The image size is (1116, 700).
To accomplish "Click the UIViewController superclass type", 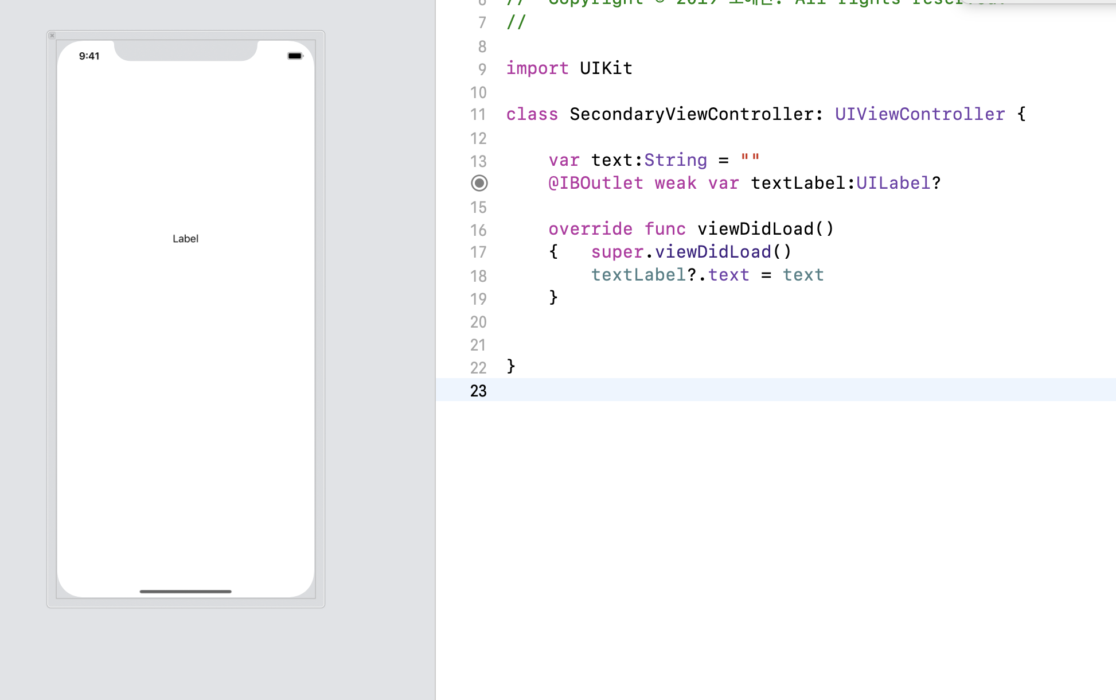I will pyautogui.click(x=919, y=114).
